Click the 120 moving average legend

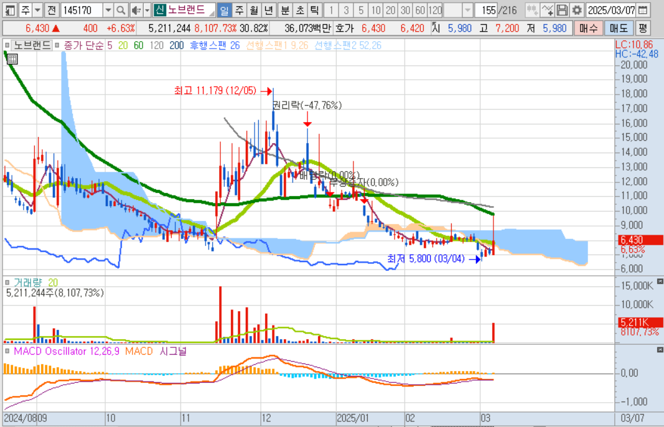(157, 45)
